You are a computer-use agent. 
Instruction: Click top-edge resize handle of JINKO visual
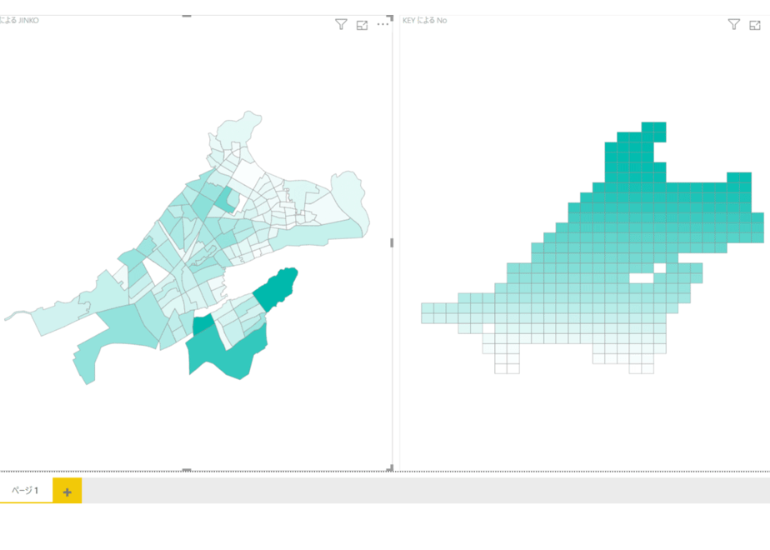[x=187, y=16]
